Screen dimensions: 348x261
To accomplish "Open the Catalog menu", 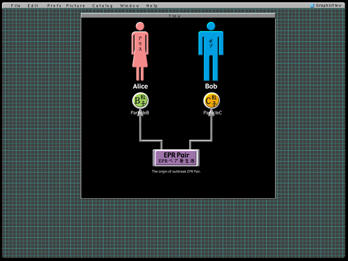I will (102, 6).
